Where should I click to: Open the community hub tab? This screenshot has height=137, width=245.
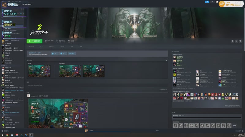51,47
